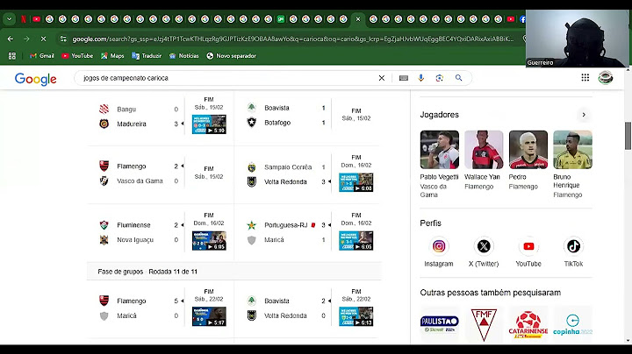This screenshot has height=354, width=632.
Task: Open the Boavista vs Botafogo match
Action: [x=307, y=116]
